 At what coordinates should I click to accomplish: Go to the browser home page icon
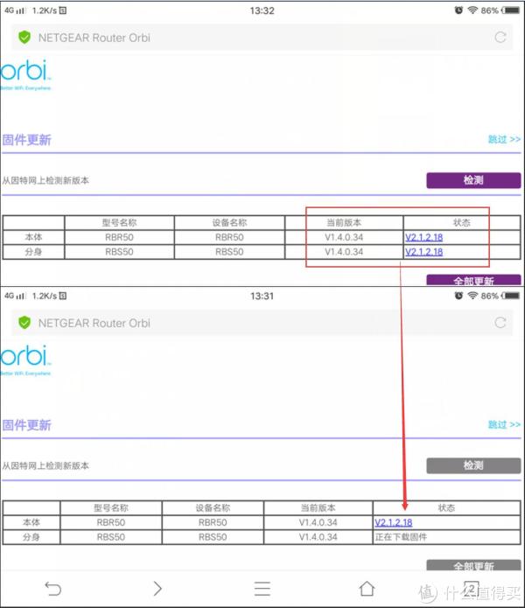tap(367, 588)
